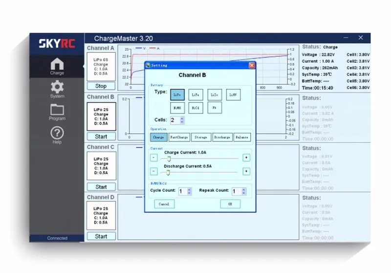This screenshot has height=273, width=391.
Task: Click the Cell1: 3.80V reading
Action: pyautogui.click(x=358, y=54)
